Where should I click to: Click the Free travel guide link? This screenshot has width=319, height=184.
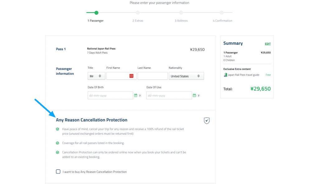pos(268,75)
